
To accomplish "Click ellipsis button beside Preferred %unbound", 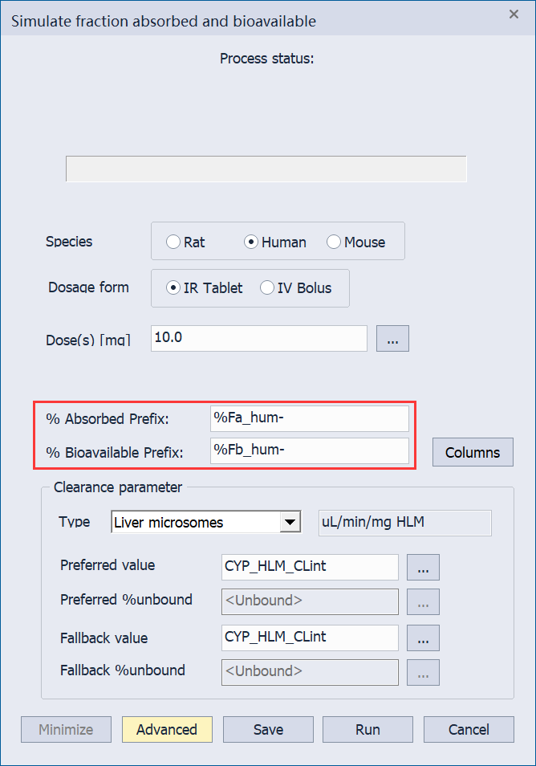I will 423,602.
